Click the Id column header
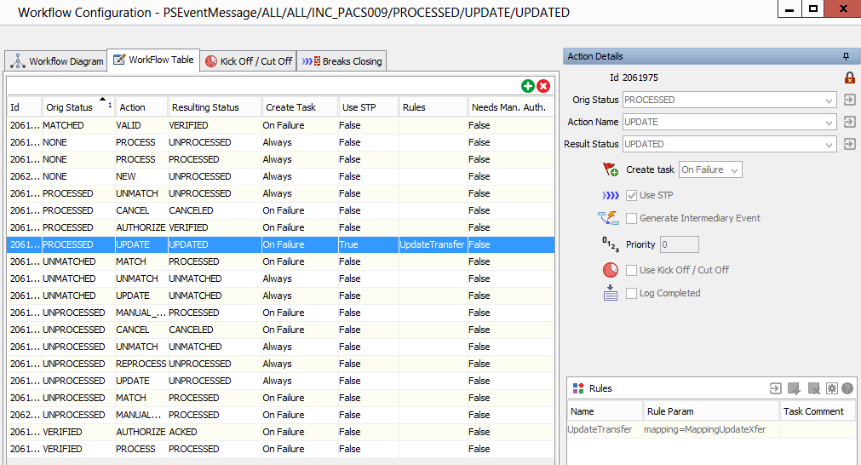 pos(24,107)
